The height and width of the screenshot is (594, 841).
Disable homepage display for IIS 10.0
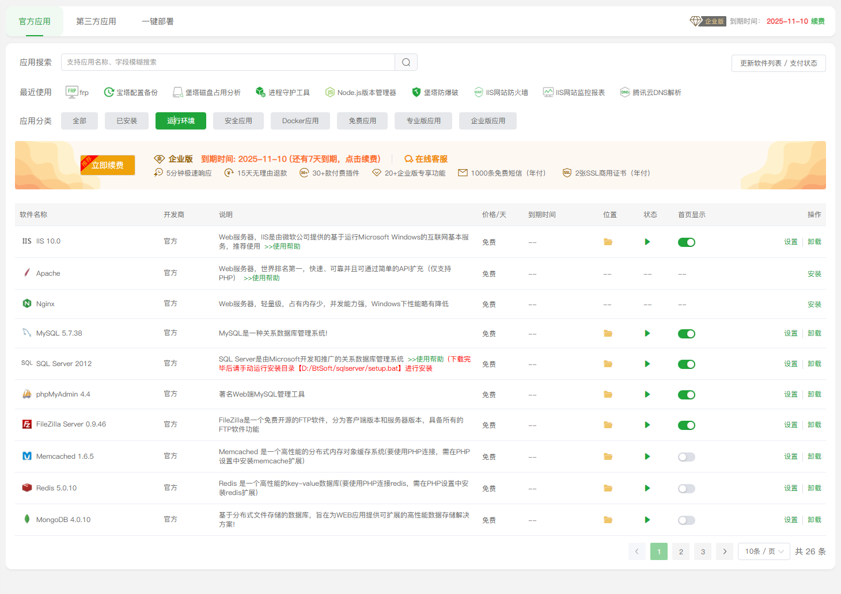pos(686,242)
